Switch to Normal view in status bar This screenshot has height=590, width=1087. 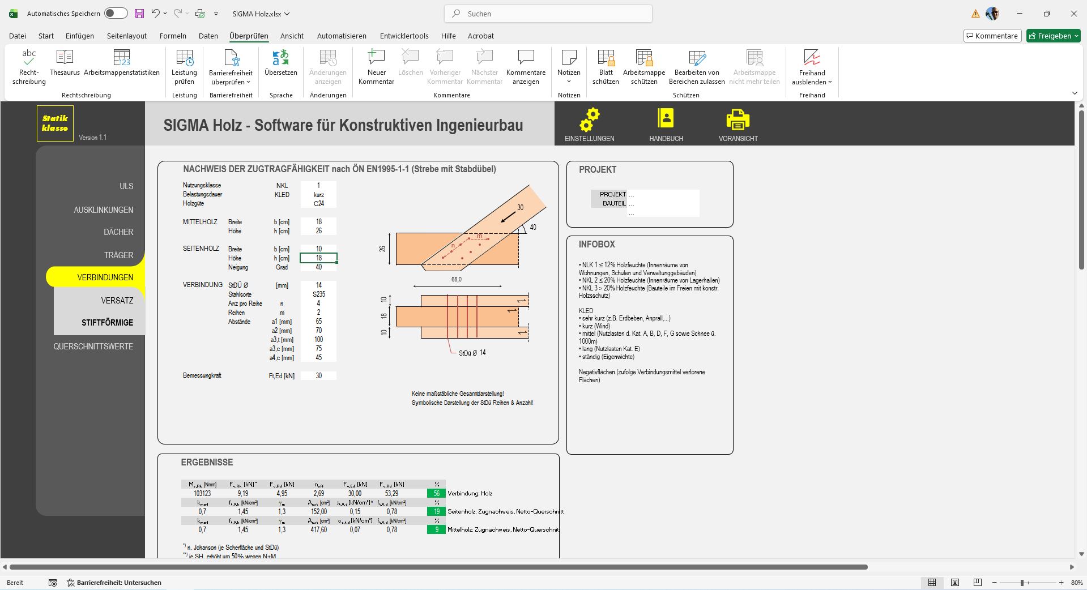click(x=932, y=583)
